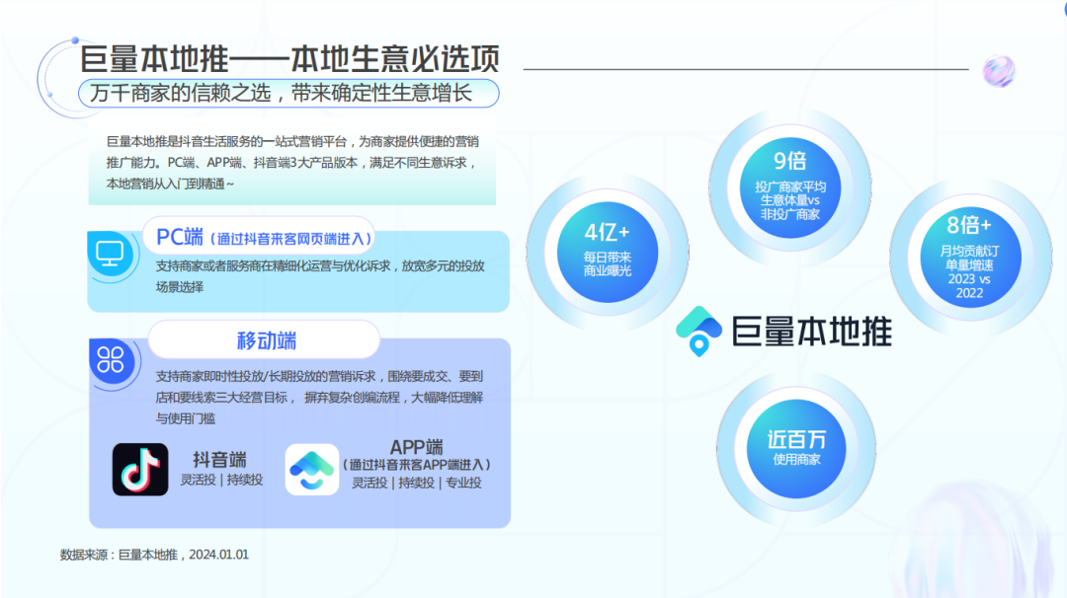
Task: Click the 抖音来客 APP icon
Action: pyautogui.click(x=311, y=469)
